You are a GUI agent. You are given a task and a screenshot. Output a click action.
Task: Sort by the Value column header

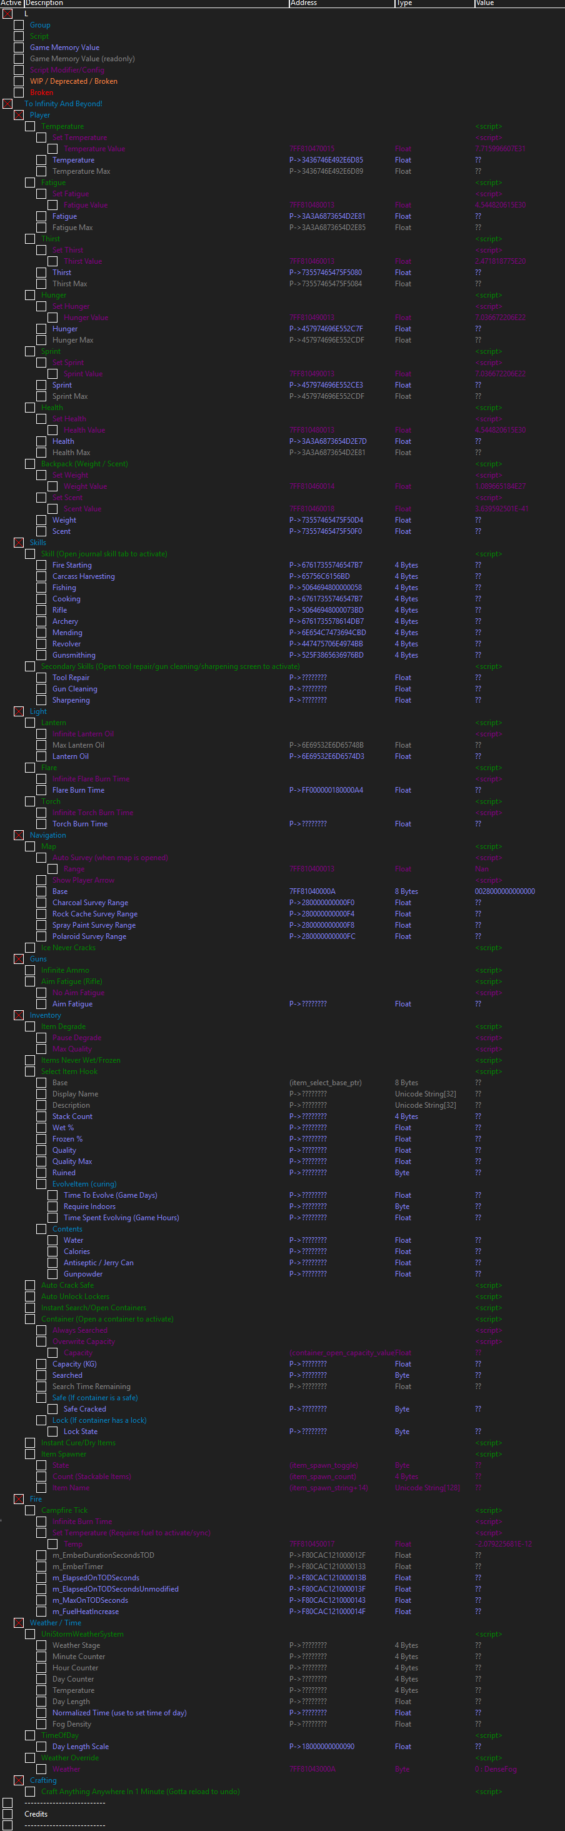tap(519, 3)
